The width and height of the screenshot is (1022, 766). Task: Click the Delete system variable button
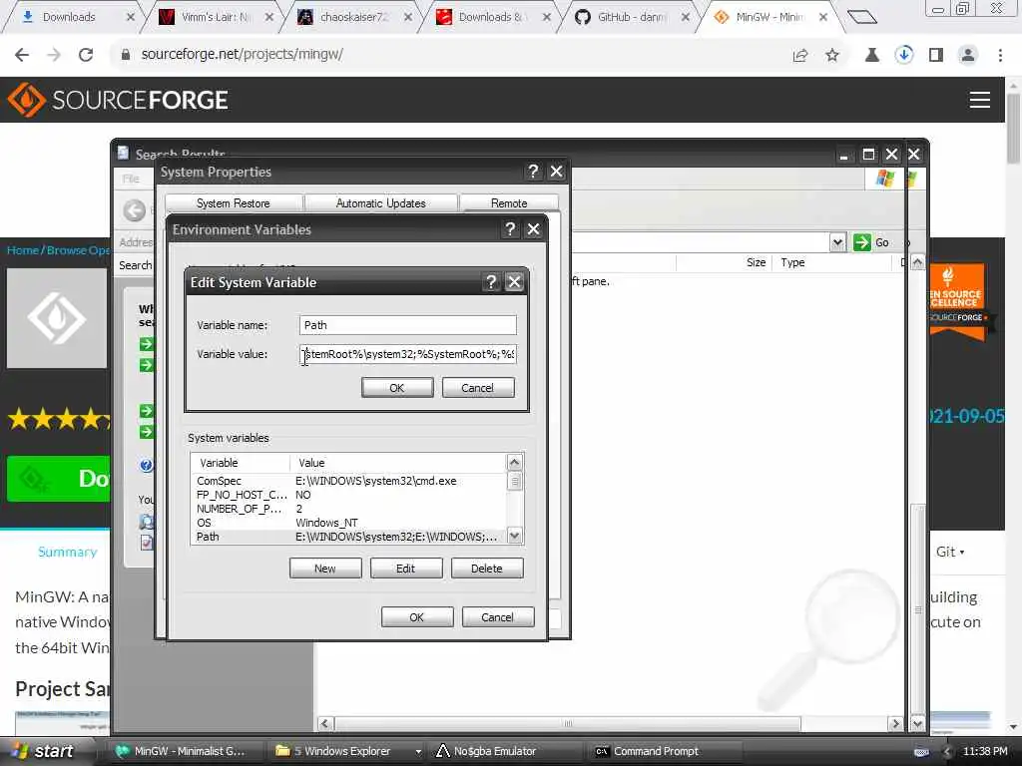(x=487, y=568)
